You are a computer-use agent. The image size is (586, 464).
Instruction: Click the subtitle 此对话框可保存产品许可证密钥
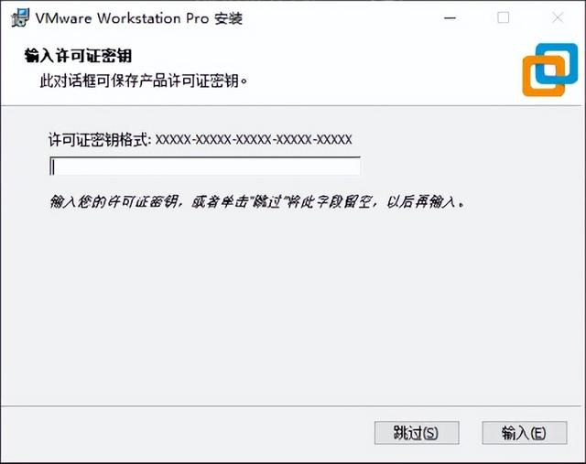144,81
